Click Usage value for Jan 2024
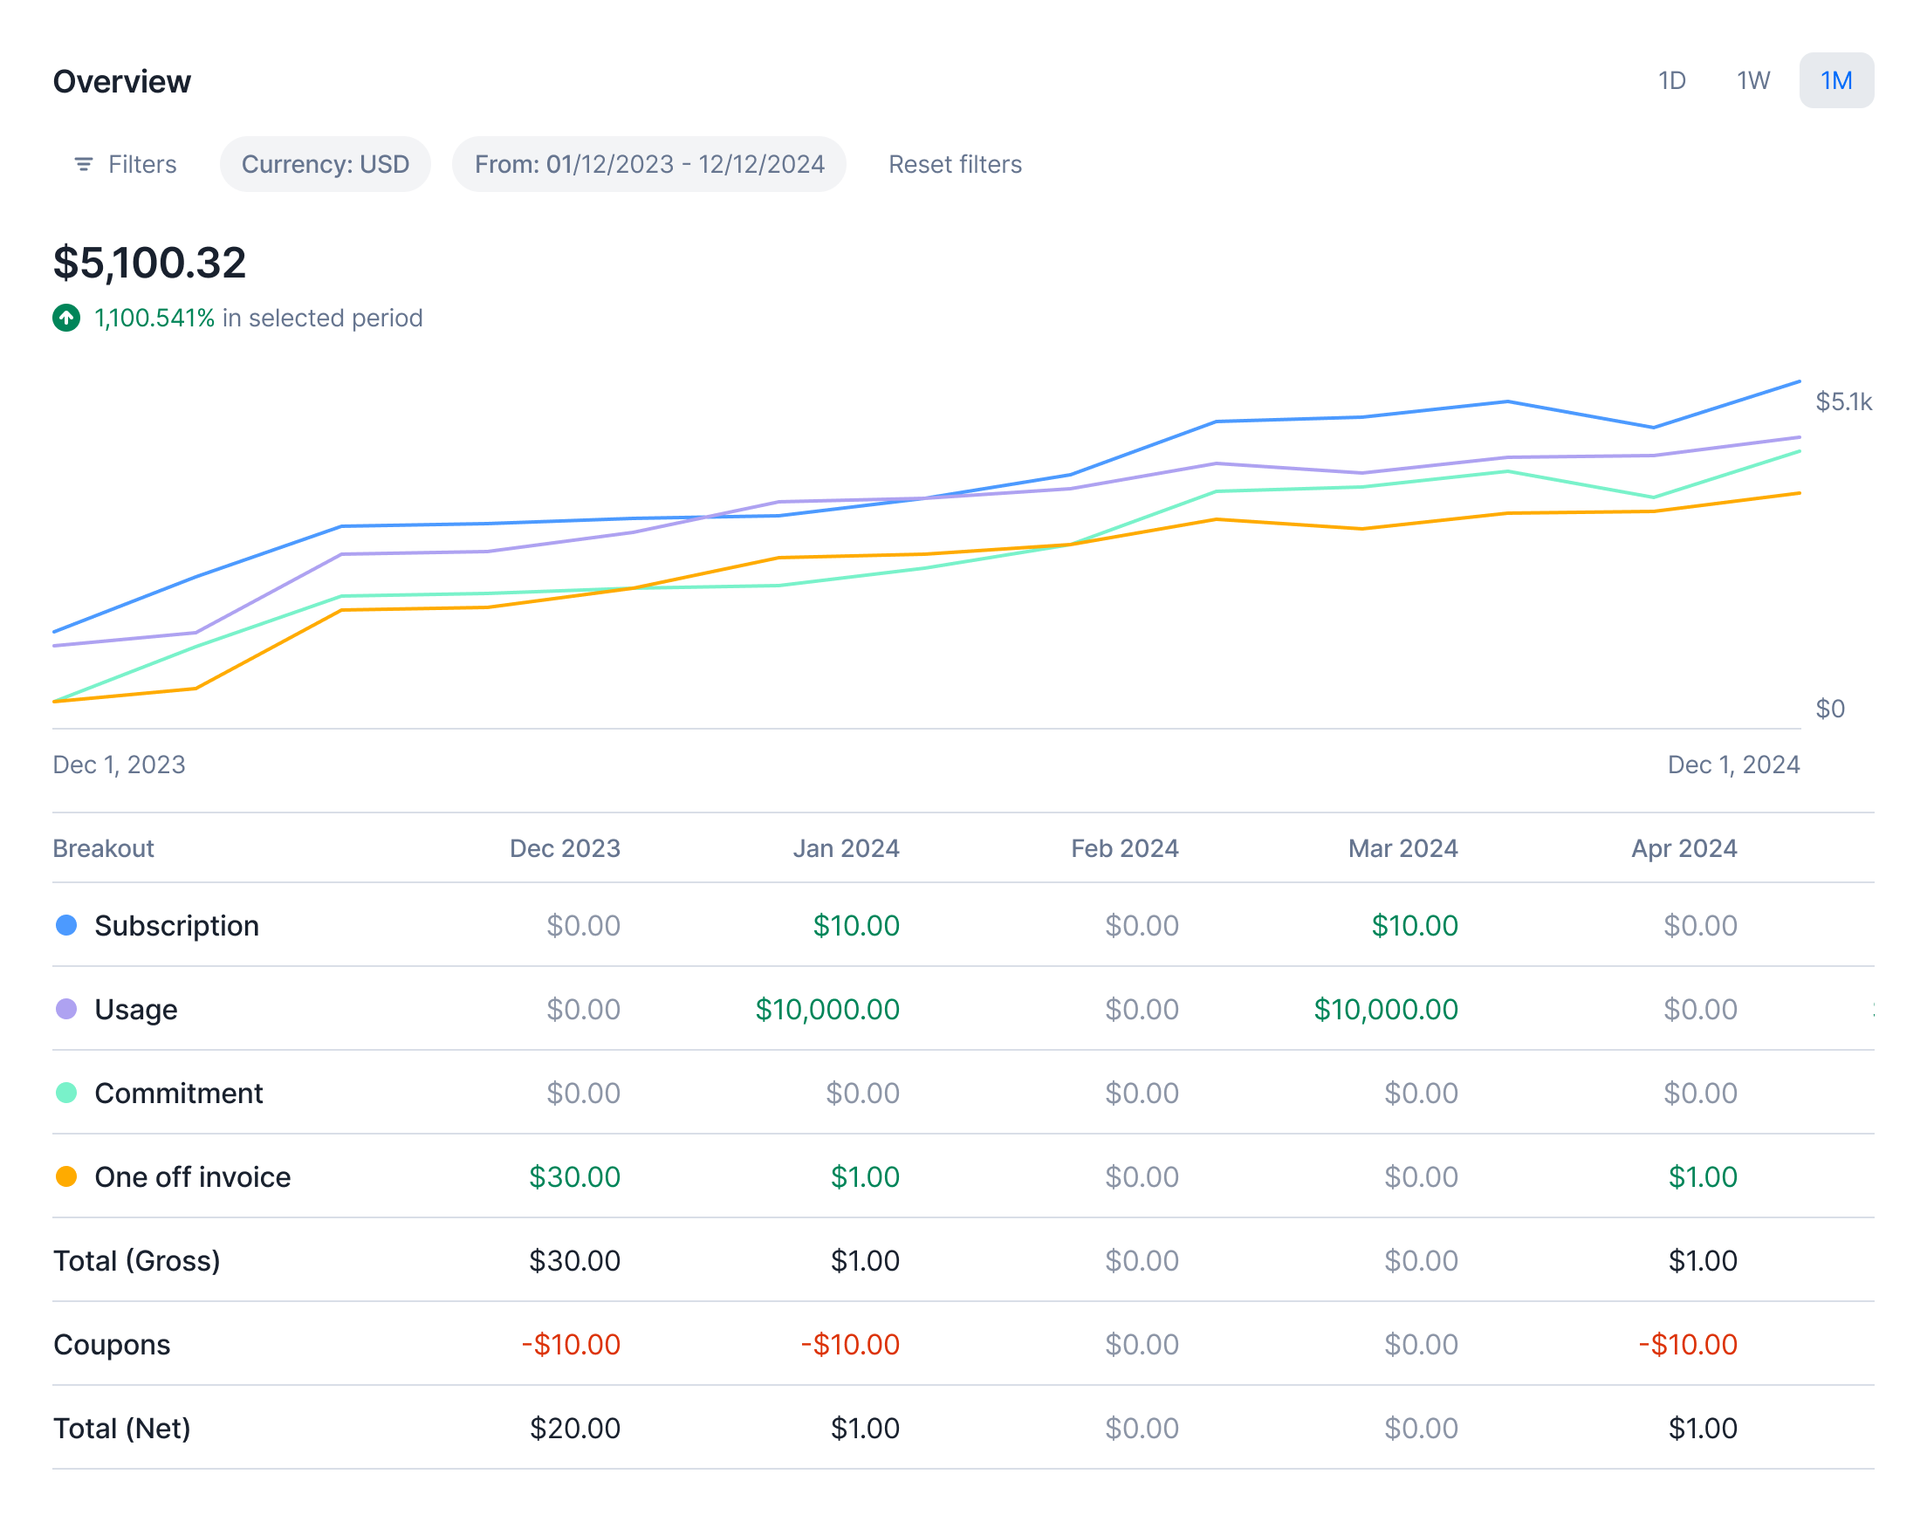Image resolution: width=1927 pixels, height=1522 pixels. point(826,1010)
